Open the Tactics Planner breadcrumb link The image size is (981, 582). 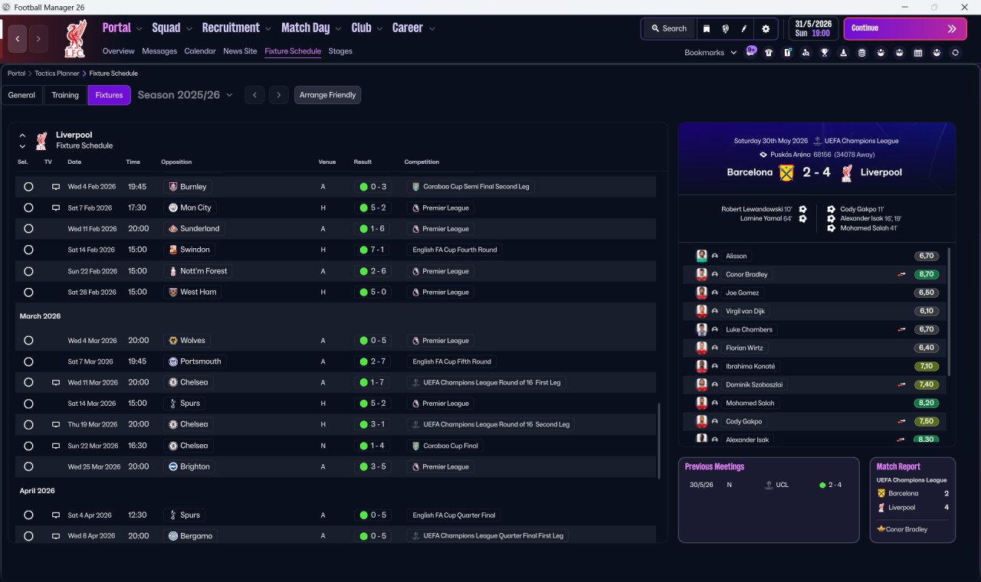point(57,74)
